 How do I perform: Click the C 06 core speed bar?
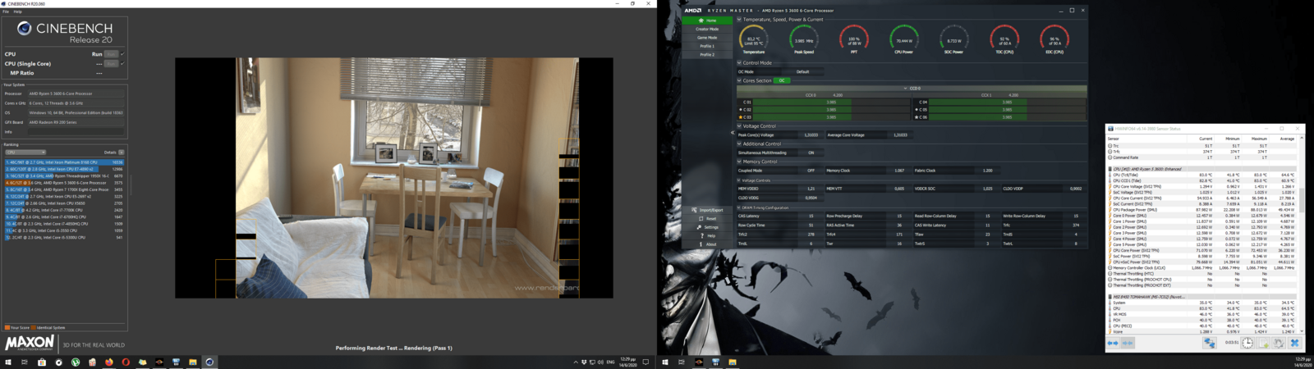(1008, 117)
